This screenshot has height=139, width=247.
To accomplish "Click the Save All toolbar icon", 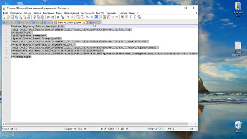I will coord(16,17).
